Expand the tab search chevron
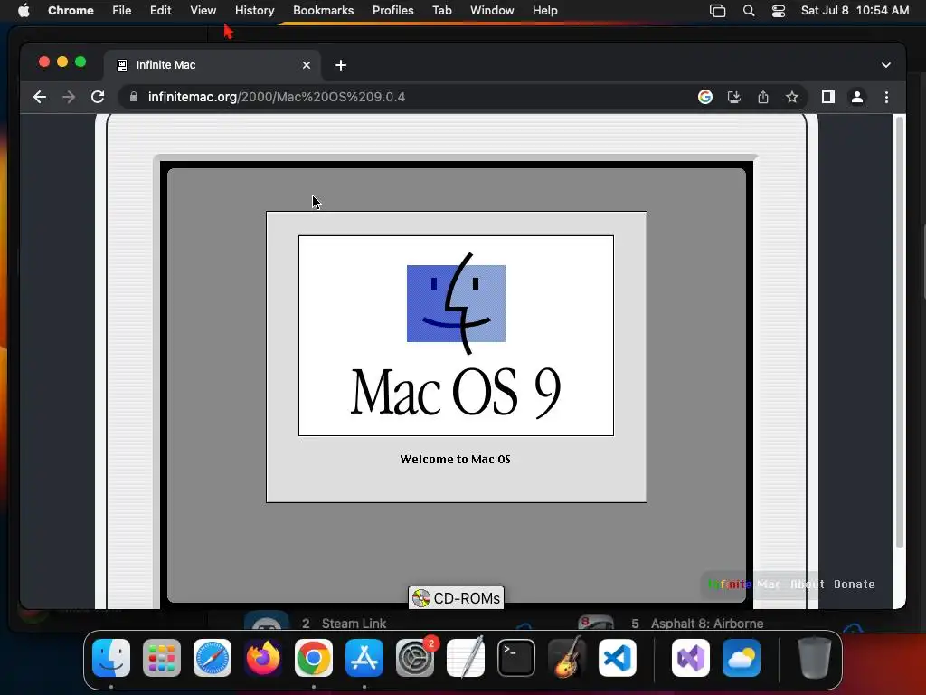 point(886,65)
